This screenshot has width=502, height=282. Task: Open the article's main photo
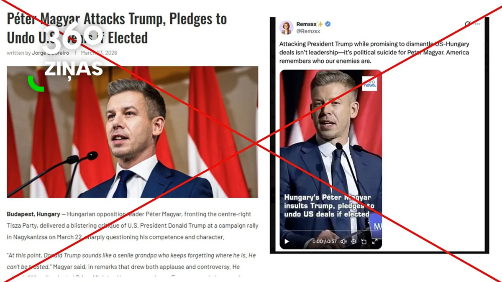(132, 132)
